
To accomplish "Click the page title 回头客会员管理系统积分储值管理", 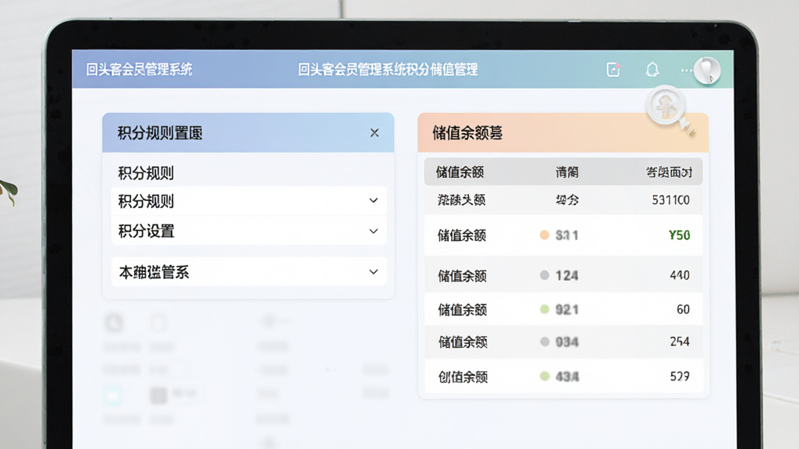I will pyautogui.click(x=388, y=69).
